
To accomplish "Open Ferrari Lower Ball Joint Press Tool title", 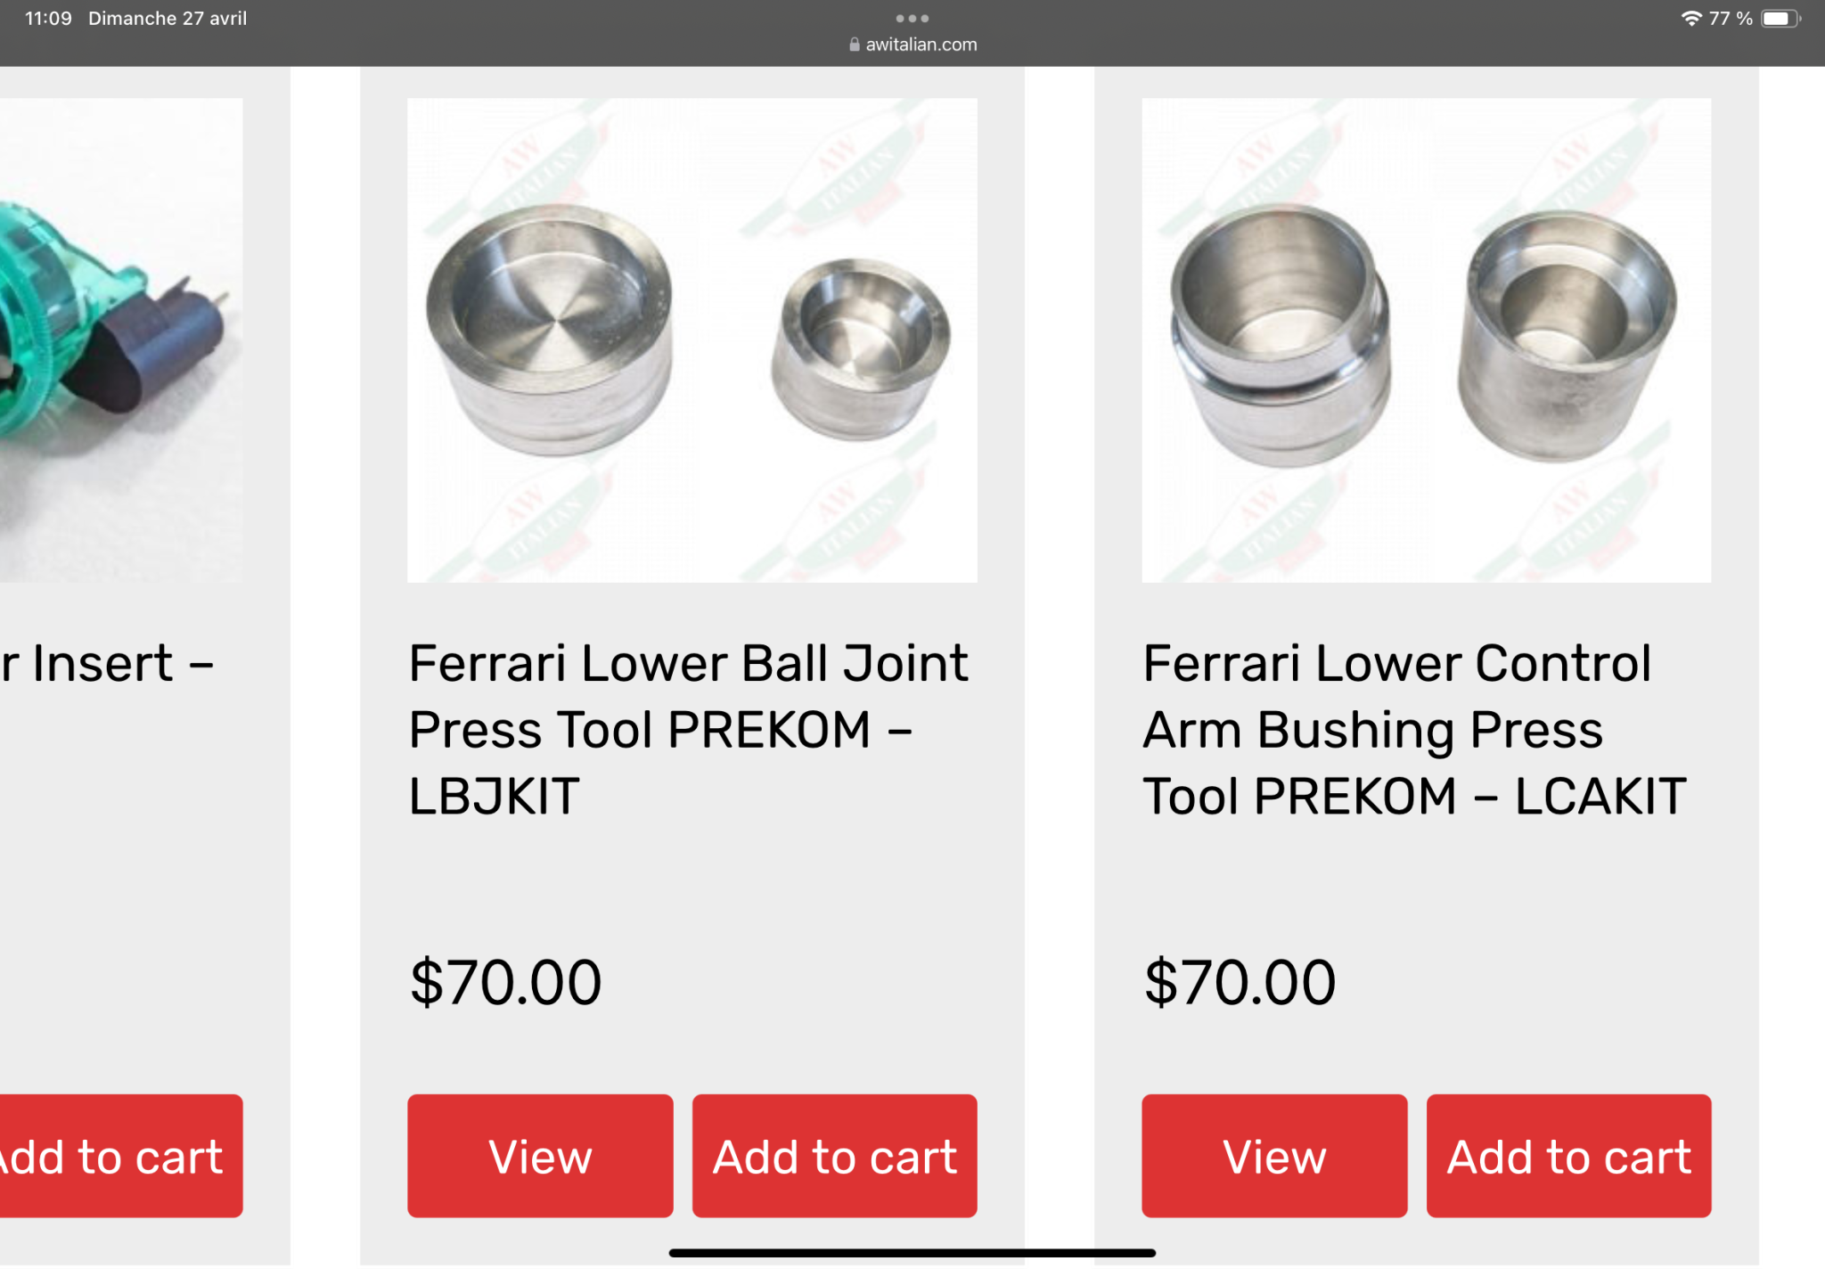I will pos(688,729).
